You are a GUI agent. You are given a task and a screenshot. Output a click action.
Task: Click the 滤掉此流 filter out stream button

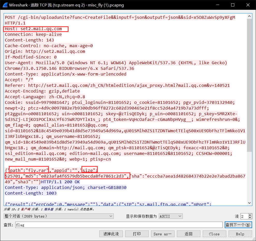(x=111, y=234)
